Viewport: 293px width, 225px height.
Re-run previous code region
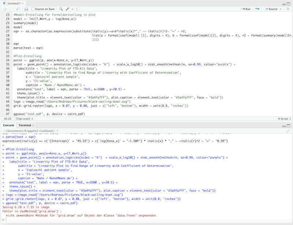257,9
